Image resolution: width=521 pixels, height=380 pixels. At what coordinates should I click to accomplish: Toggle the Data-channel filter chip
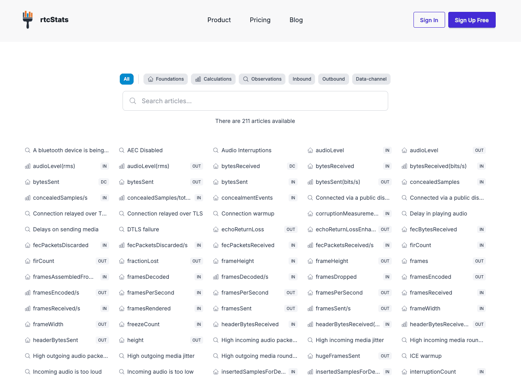click(371, 79)
